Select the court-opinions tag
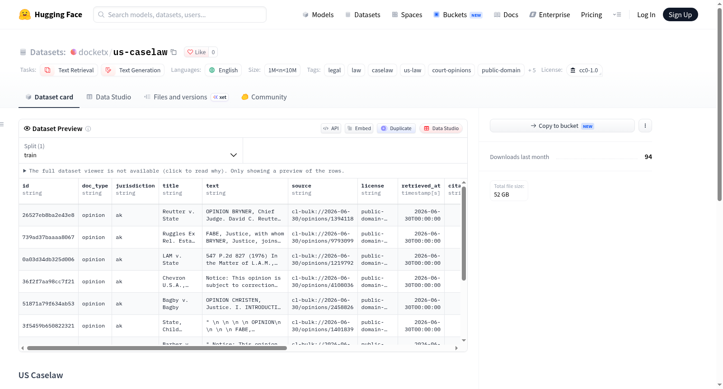This screenshot has width=723, height=389. coord(451,70)
